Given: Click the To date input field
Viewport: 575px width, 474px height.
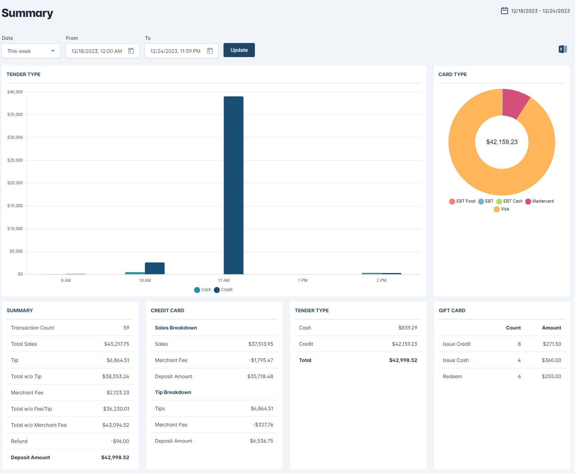Looking at the screenshot, I should (x=176, y=51).
